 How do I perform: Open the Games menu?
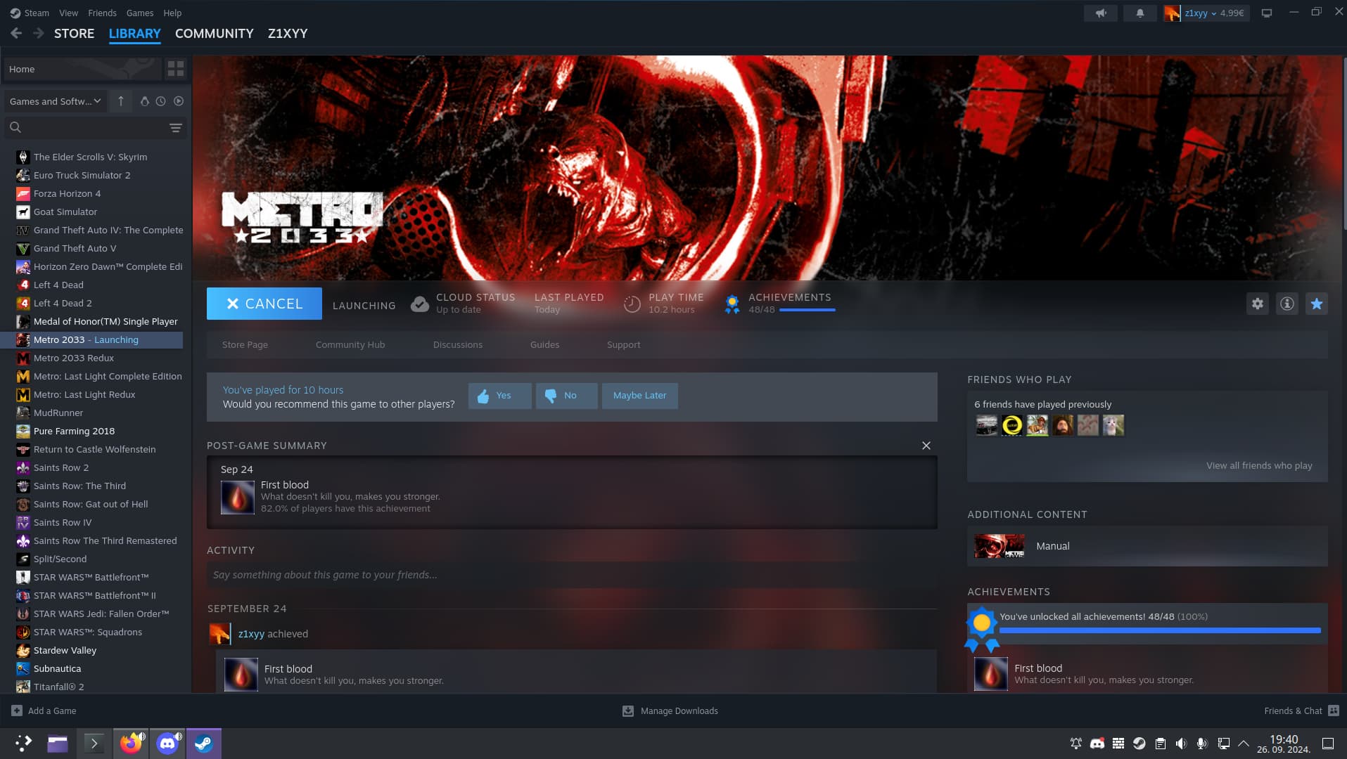tap(139, 13)
